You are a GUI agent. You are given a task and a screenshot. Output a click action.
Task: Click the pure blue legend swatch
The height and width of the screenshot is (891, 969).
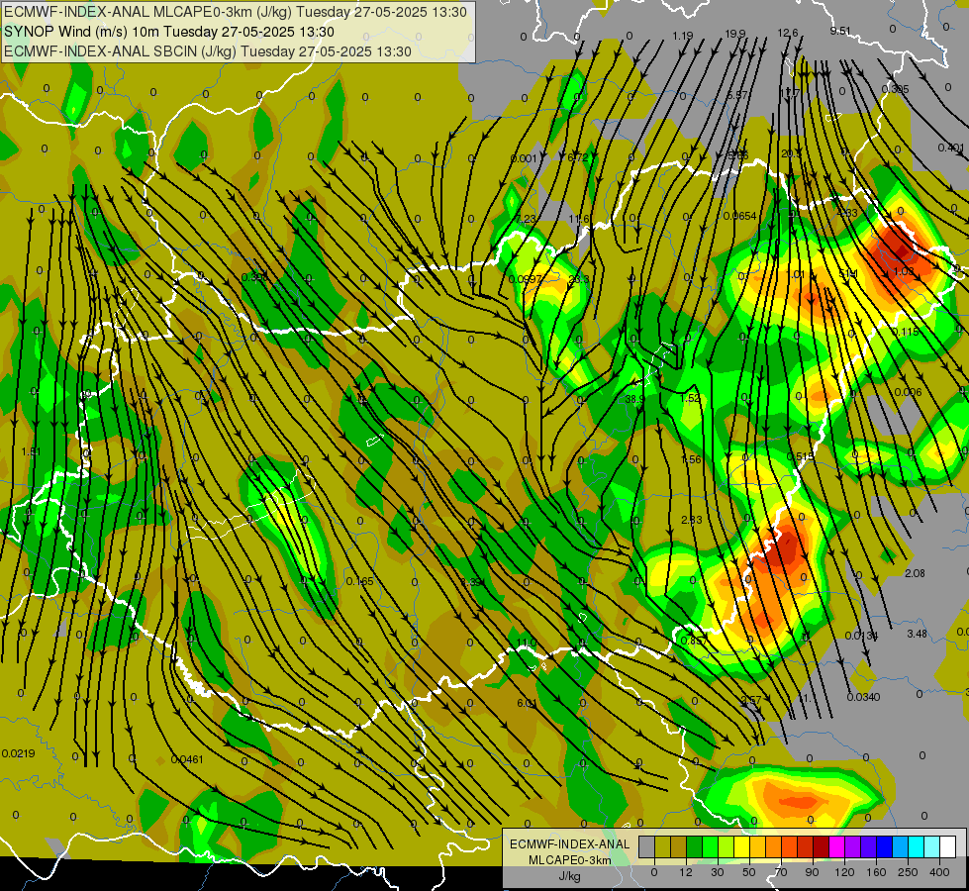884,847
